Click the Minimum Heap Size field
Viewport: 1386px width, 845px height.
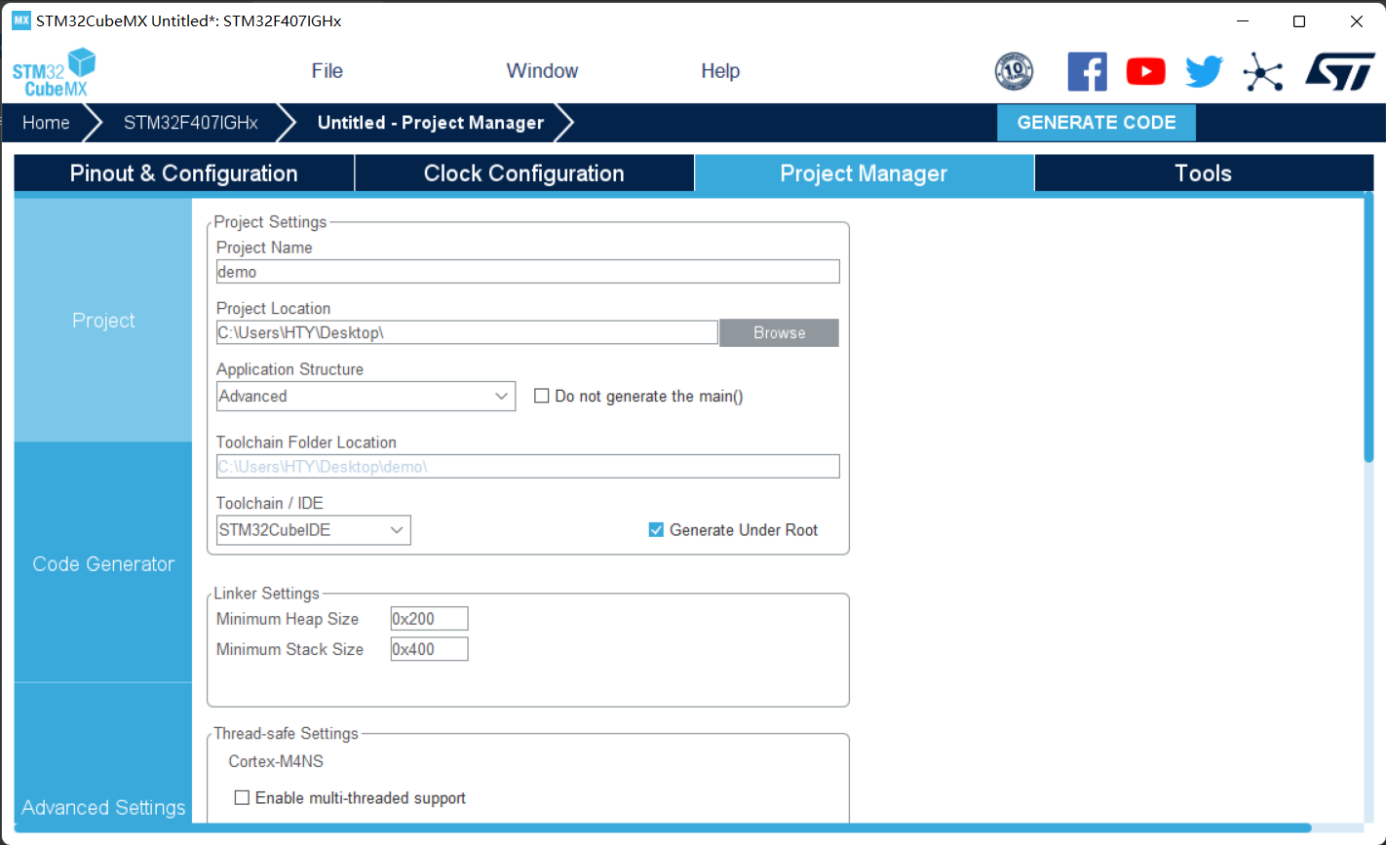click(429, 619)
